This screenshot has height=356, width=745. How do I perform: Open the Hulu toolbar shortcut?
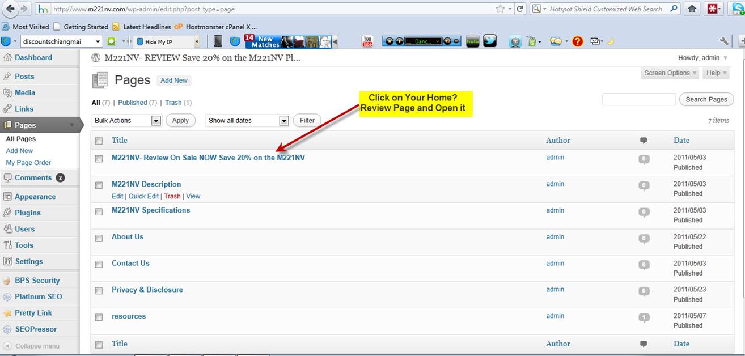coord(472,41)
